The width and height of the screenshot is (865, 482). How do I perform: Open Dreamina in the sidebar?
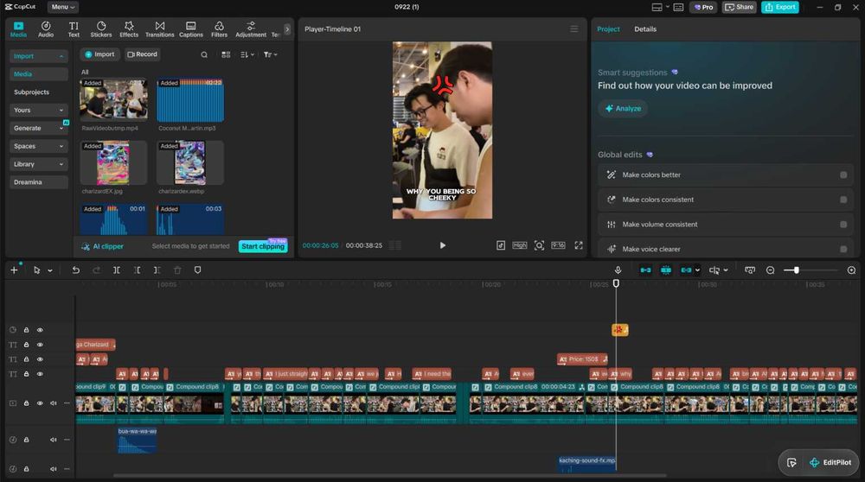(x=38, y=181)
